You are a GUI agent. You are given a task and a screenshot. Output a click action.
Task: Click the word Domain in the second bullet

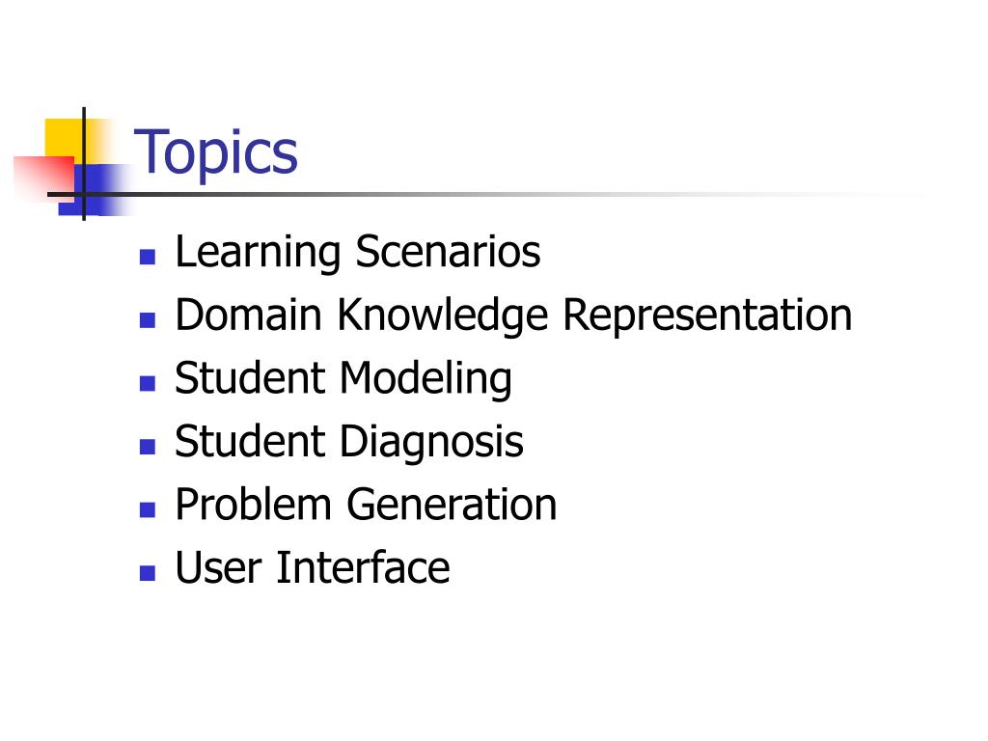[248, 315]
